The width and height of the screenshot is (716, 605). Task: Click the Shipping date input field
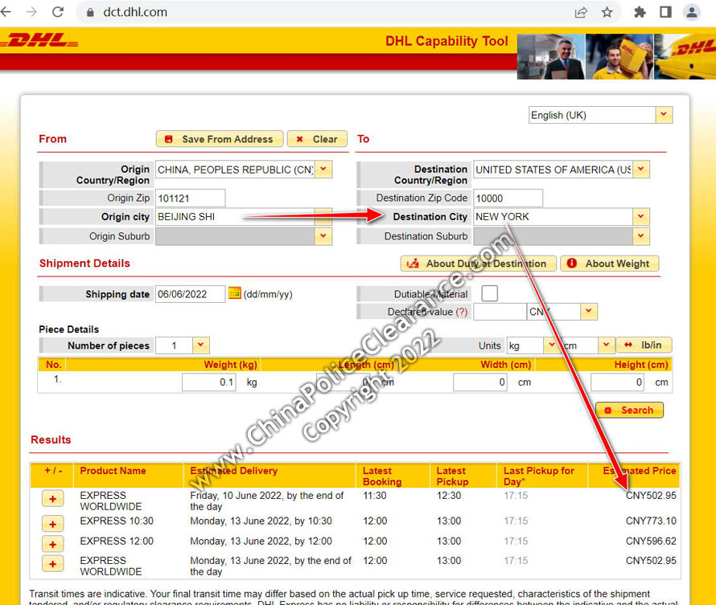191,294
